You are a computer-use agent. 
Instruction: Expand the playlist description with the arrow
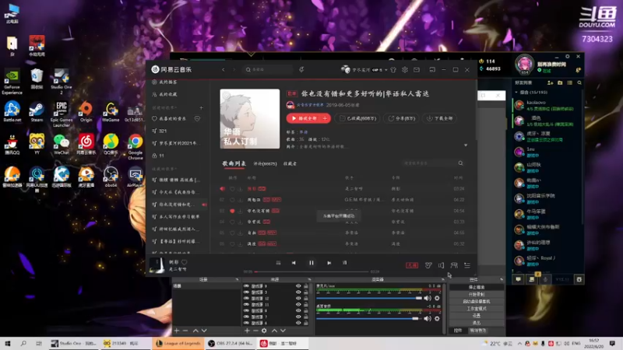(x=466, y=145)
